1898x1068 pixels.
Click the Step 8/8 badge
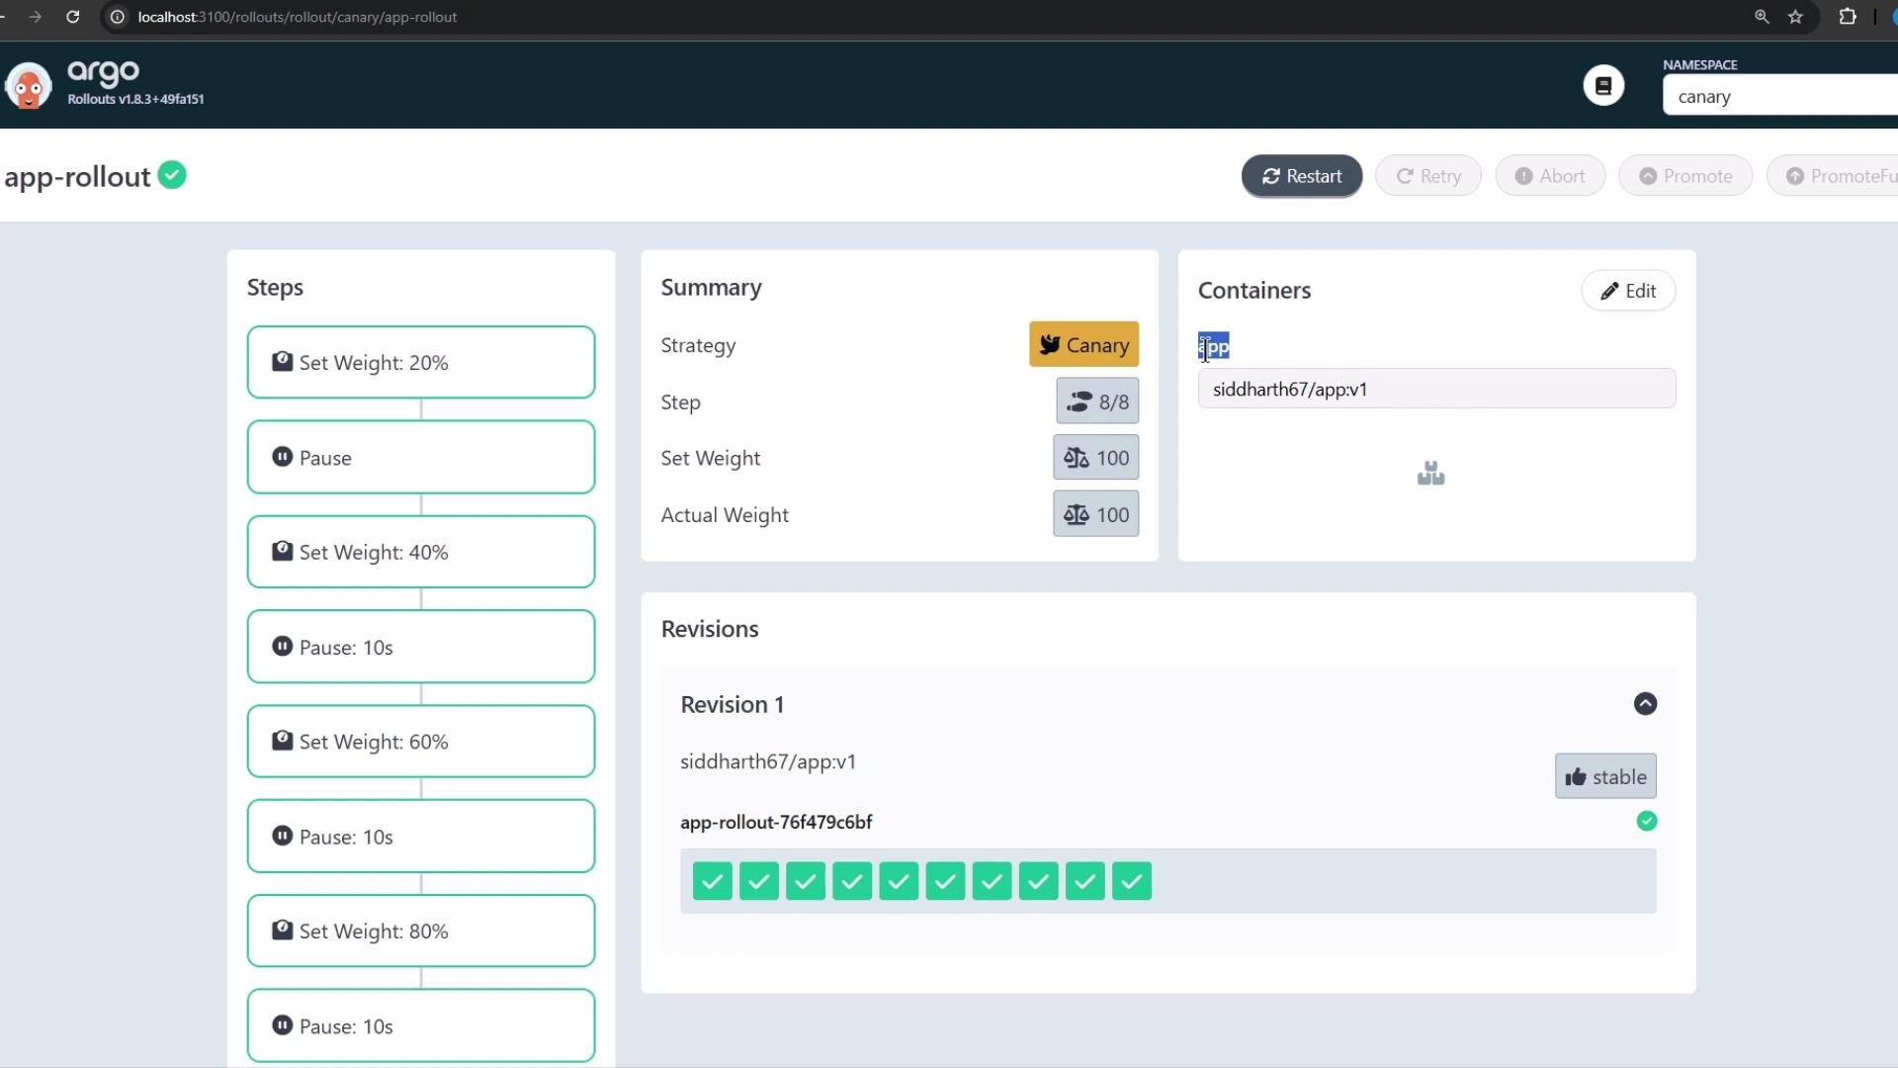(1097, 401)
